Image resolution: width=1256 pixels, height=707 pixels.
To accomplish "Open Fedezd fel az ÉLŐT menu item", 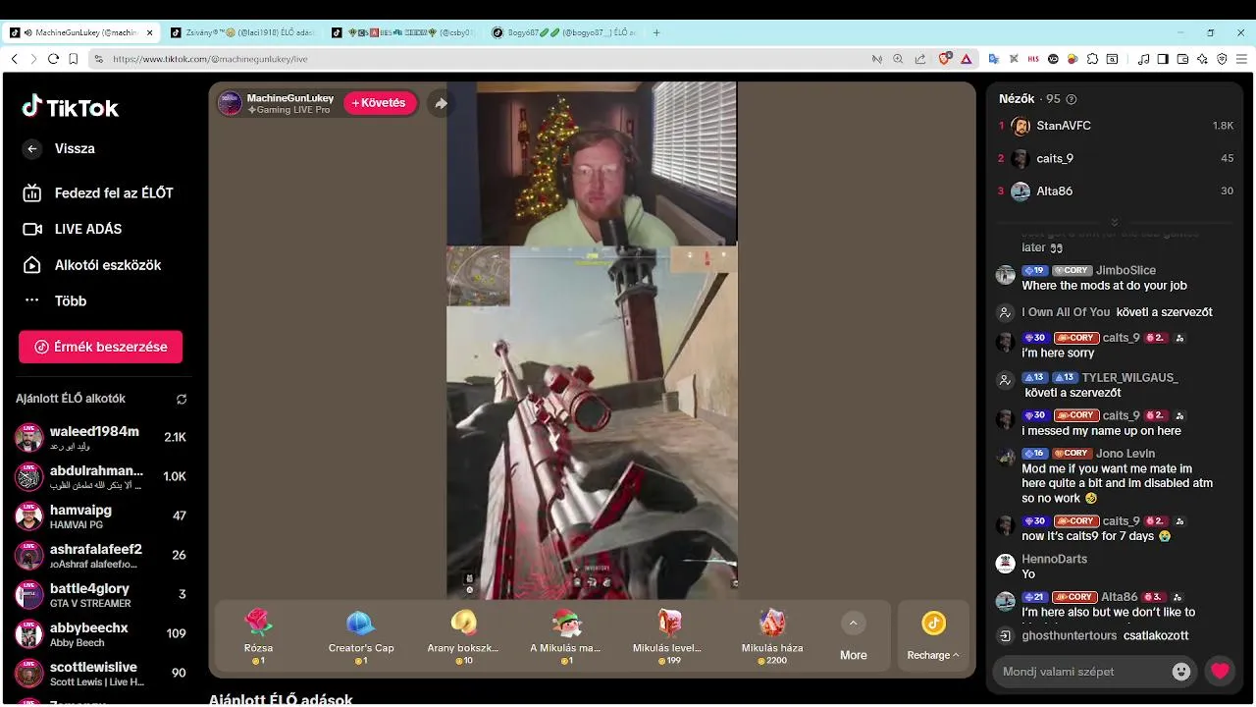I will pos(98,193).
